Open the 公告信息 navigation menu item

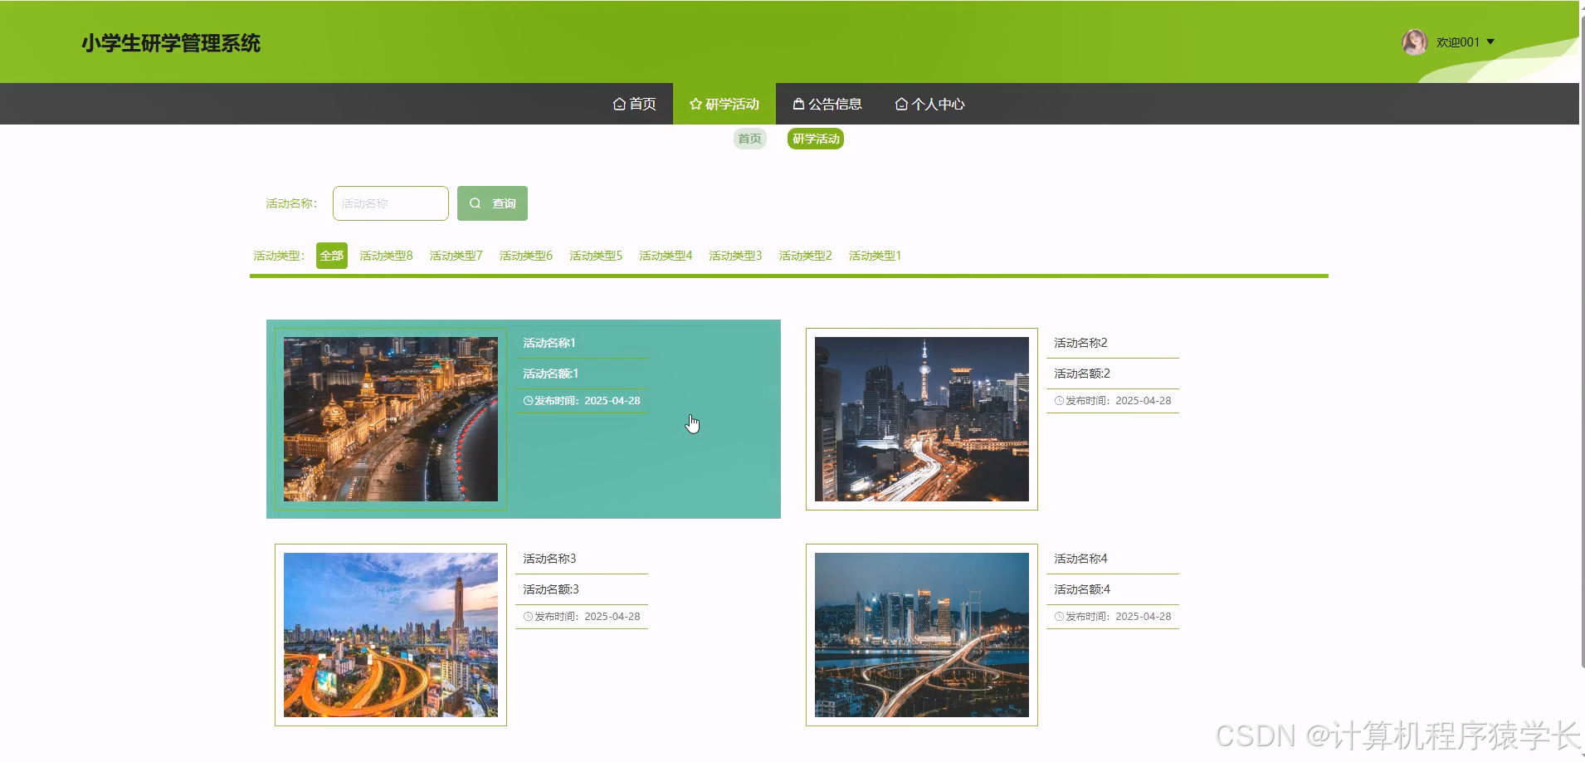827,104
